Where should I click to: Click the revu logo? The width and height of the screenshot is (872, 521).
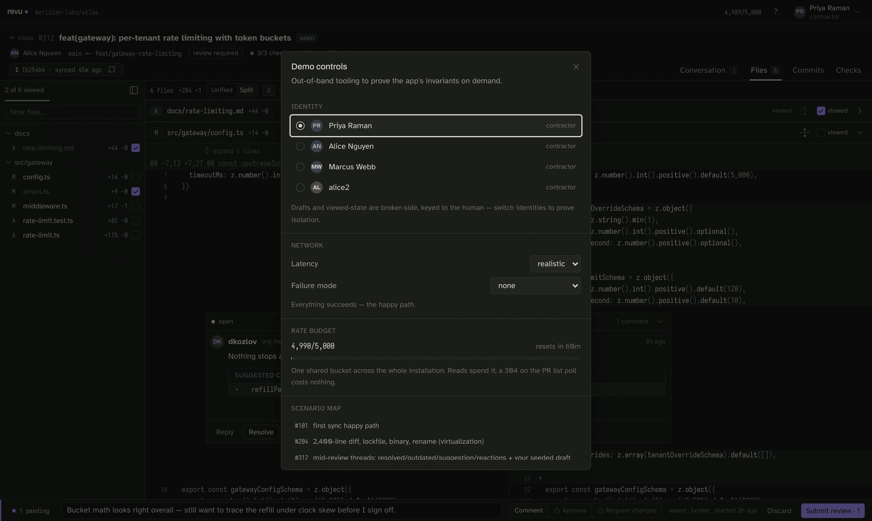click(x=17, y=12)
